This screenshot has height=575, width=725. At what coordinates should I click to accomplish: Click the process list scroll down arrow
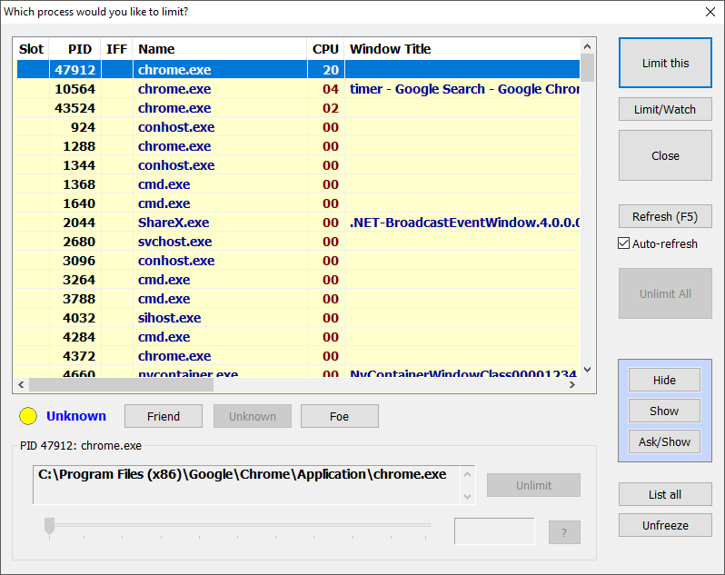point(587,370)
